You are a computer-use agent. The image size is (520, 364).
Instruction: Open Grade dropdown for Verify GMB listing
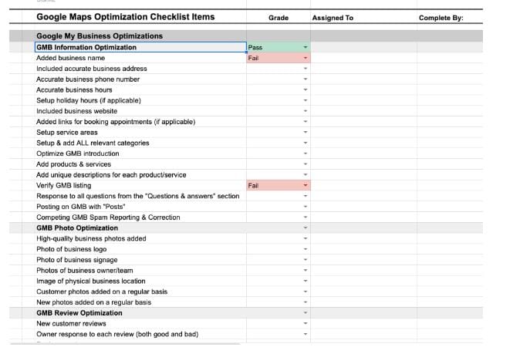tap(306, 185)
